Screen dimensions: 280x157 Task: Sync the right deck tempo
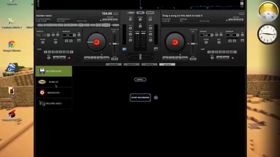click(x=185, y=58)
